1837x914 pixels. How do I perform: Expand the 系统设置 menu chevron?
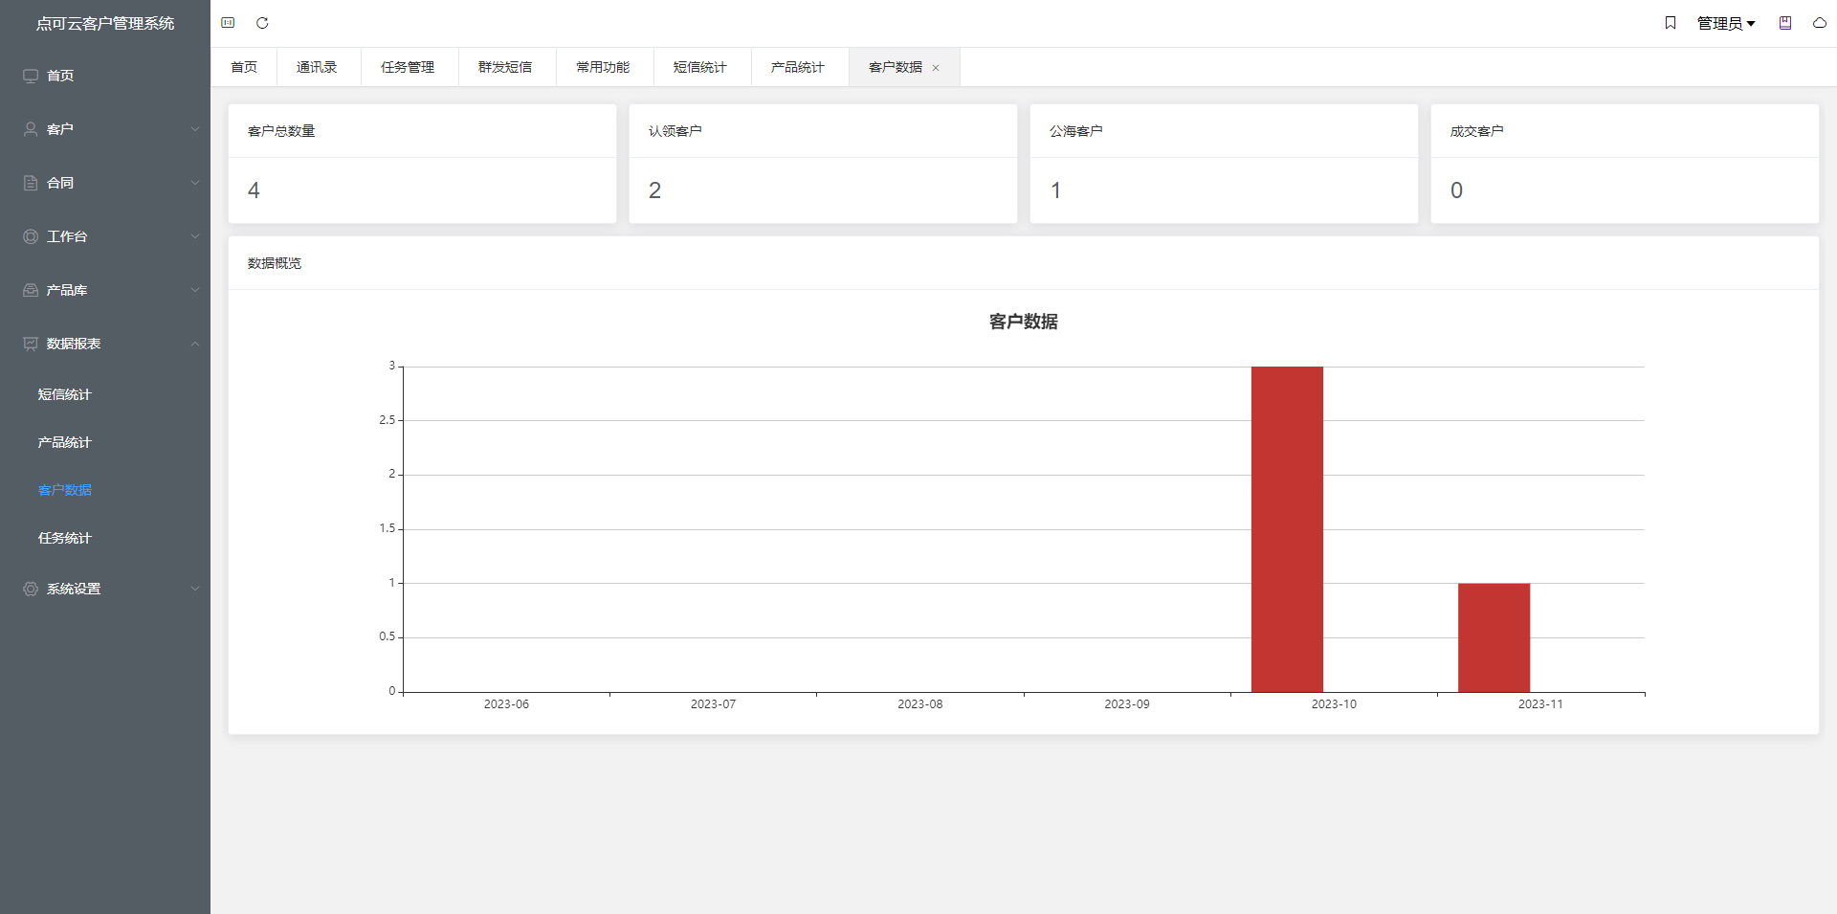(195, 589)
